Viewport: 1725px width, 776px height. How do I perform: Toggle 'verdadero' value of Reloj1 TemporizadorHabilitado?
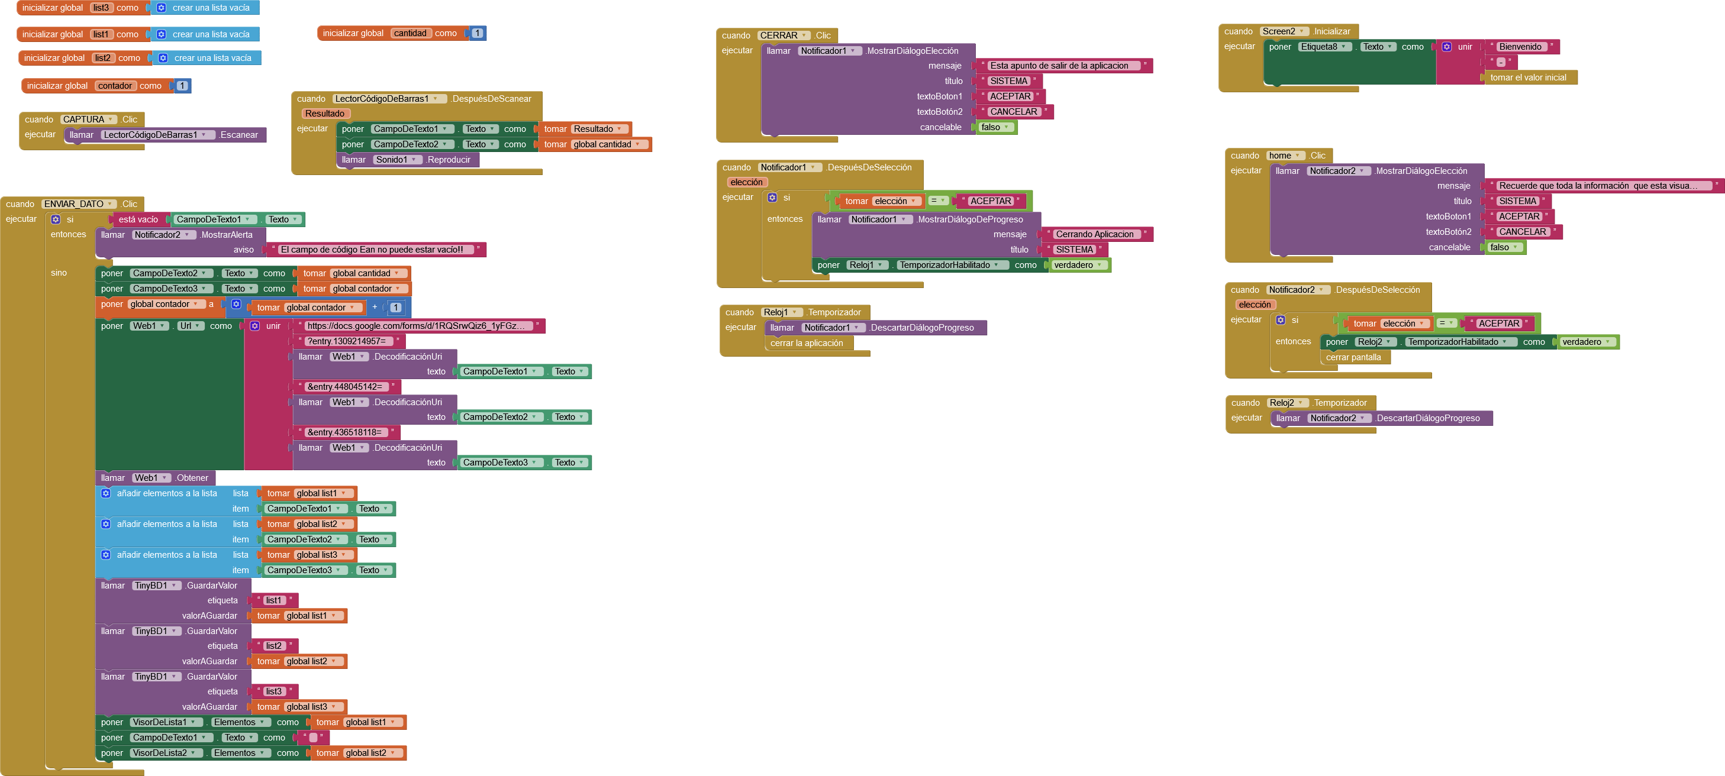[x=1077, y=265]
